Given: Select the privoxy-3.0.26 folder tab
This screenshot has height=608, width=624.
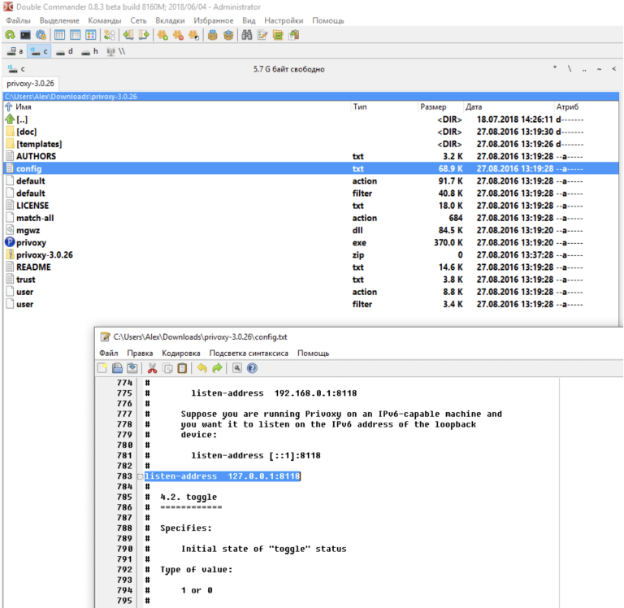Looking at the screenshot, I should (31, 84).
